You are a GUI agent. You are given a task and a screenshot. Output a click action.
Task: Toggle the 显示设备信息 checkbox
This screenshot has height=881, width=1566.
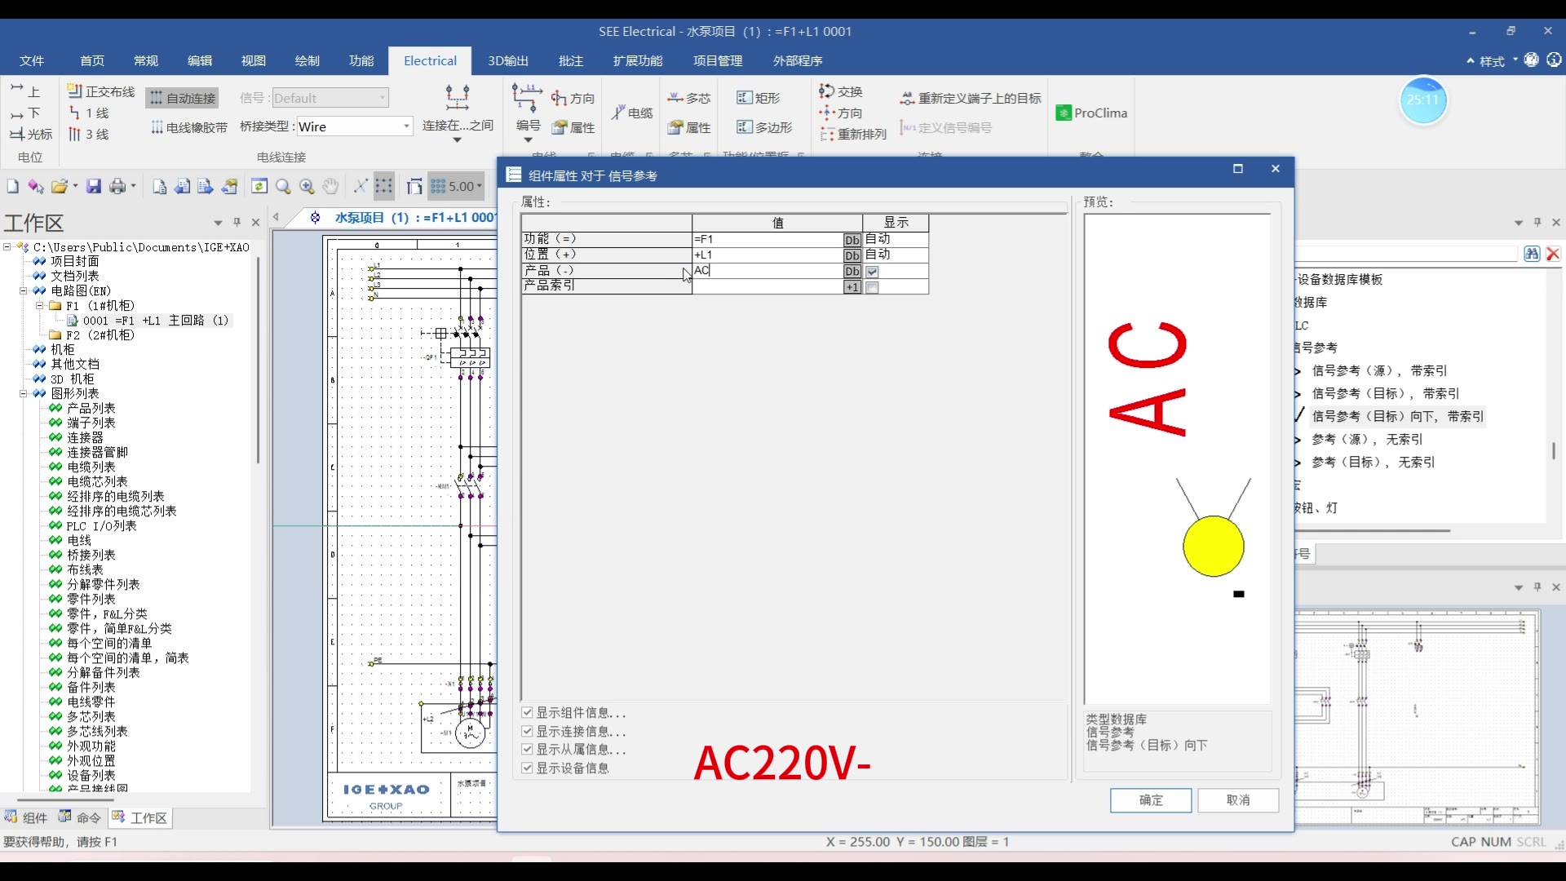[527, 768]
